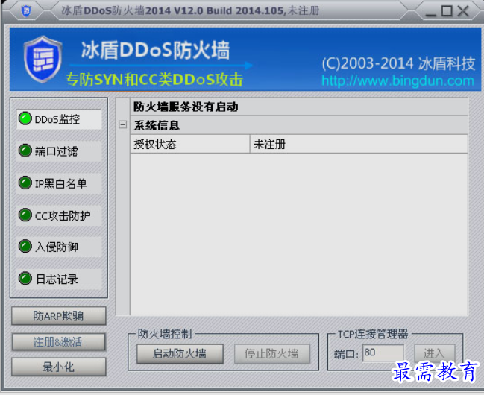Screen dimensions: 484x395
Task: Select the 未注册 value cell
Action: pyautogui.click(x=359, y=144)
